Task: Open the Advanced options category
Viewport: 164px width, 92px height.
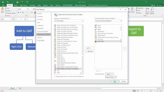Action: [40, 28]
